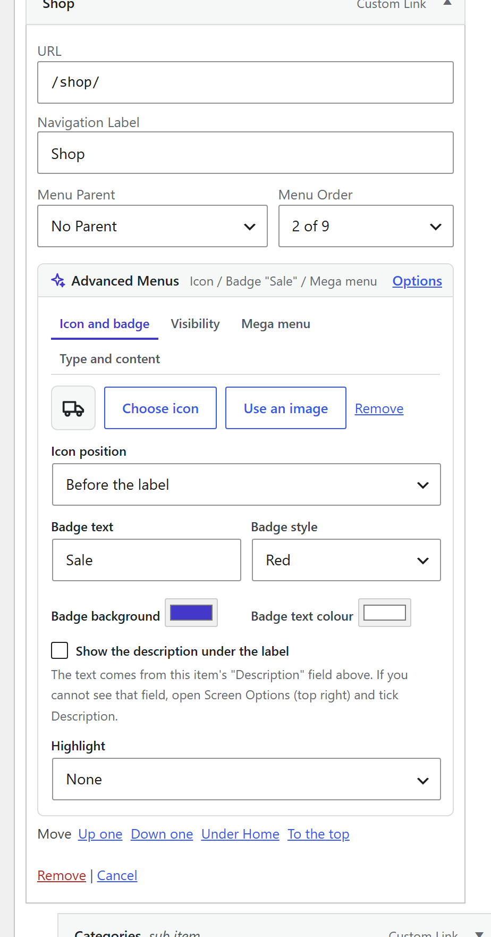
Task: Toggle Show the description under the label
Action: coord(60,650)
